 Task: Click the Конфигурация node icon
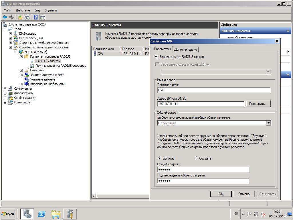pyautogui.click(x=10, y=98)
